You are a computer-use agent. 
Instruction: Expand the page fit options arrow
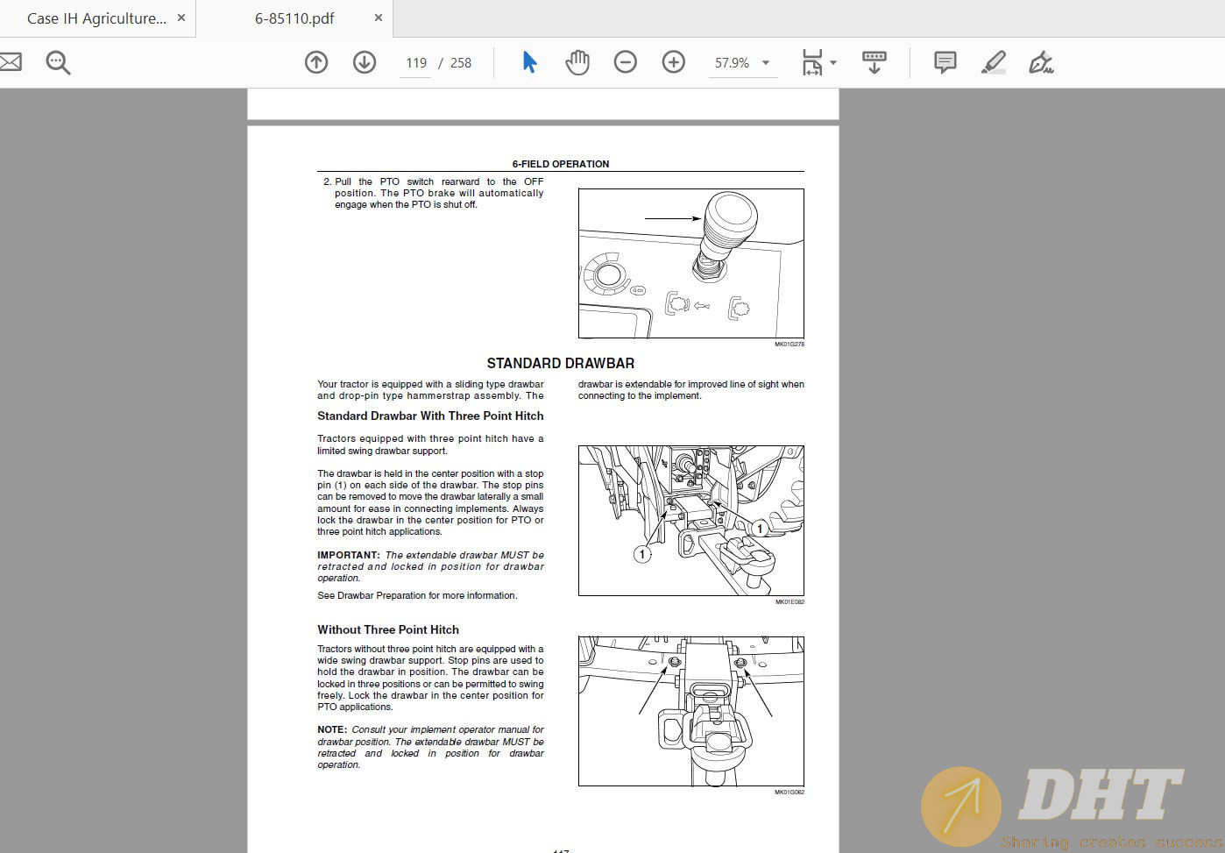click(x=833, y=63)
